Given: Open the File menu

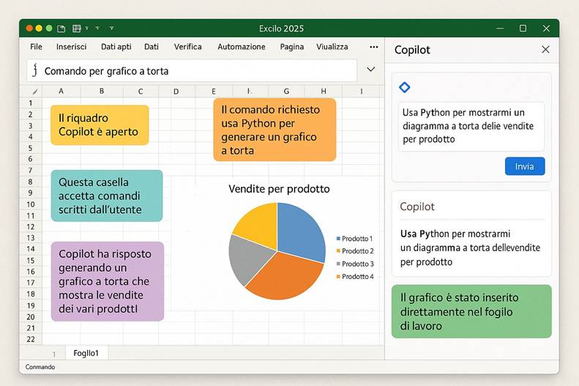Looking at the screenshot, I should 36,47.
